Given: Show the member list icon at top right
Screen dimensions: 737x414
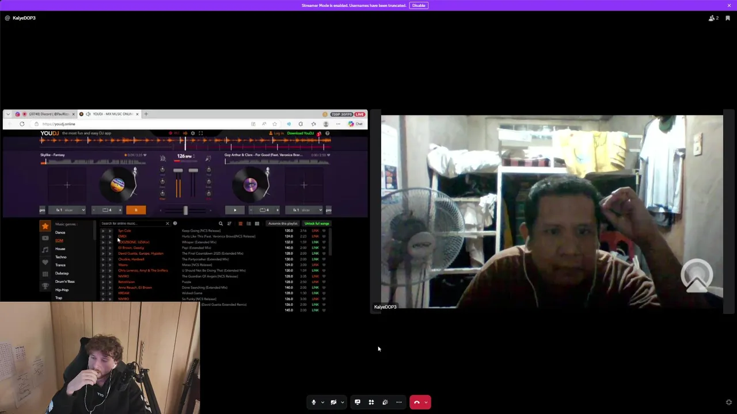Looking at the screenshot, I should pos(713,18).
